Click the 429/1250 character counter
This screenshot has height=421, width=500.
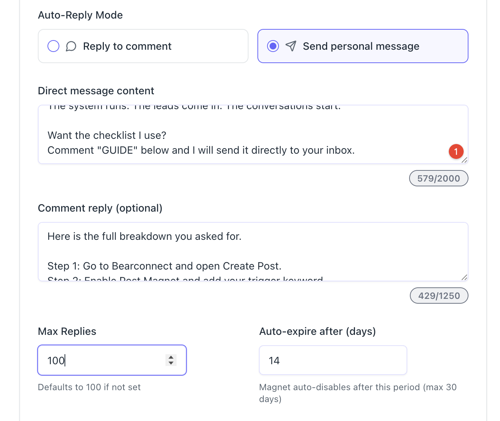click(x=439, y=296)
